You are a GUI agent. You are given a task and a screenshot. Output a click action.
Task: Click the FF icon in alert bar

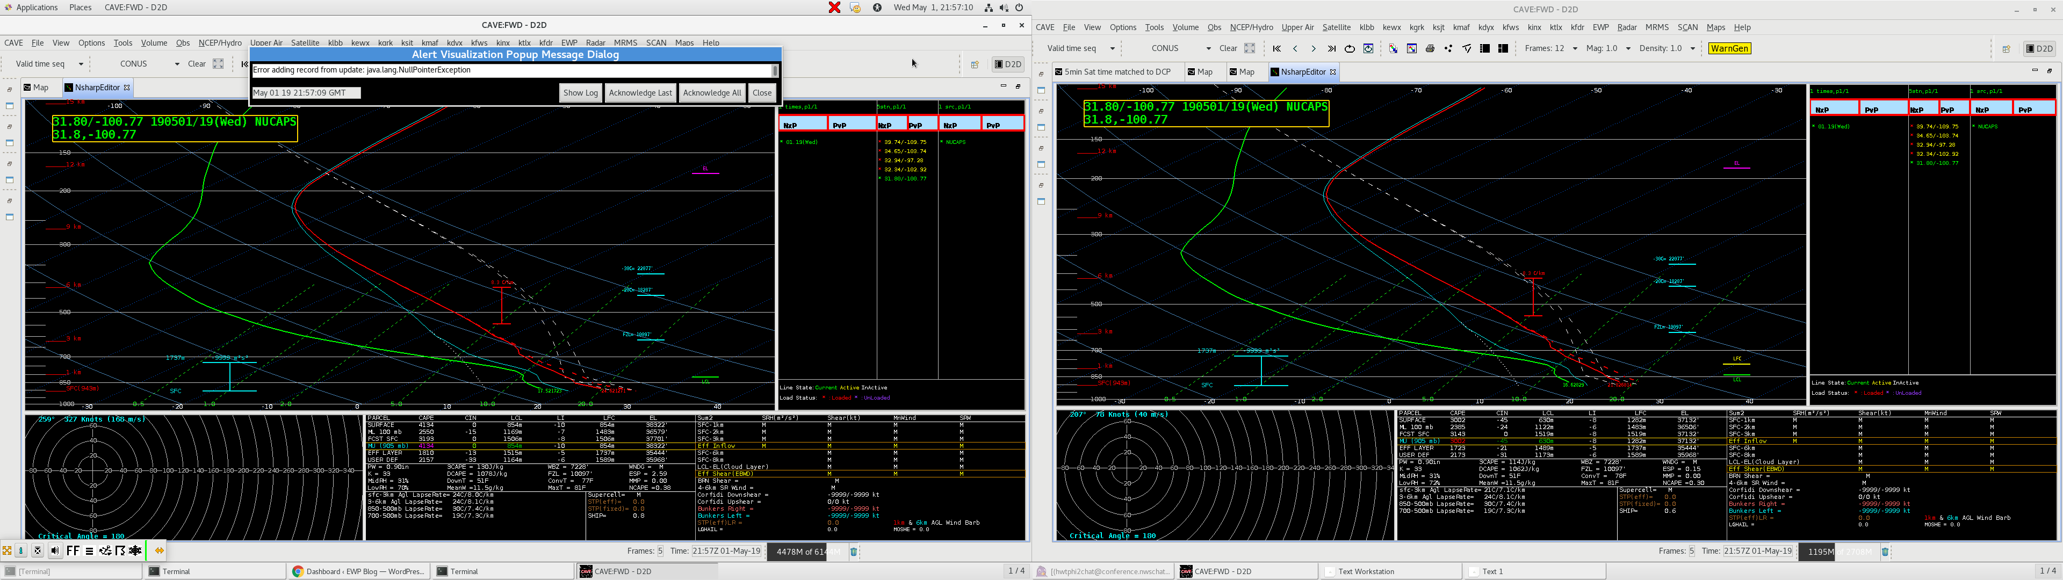73,550
